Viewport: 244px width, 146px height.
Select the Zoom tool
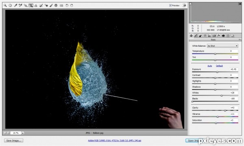[5, 5]
